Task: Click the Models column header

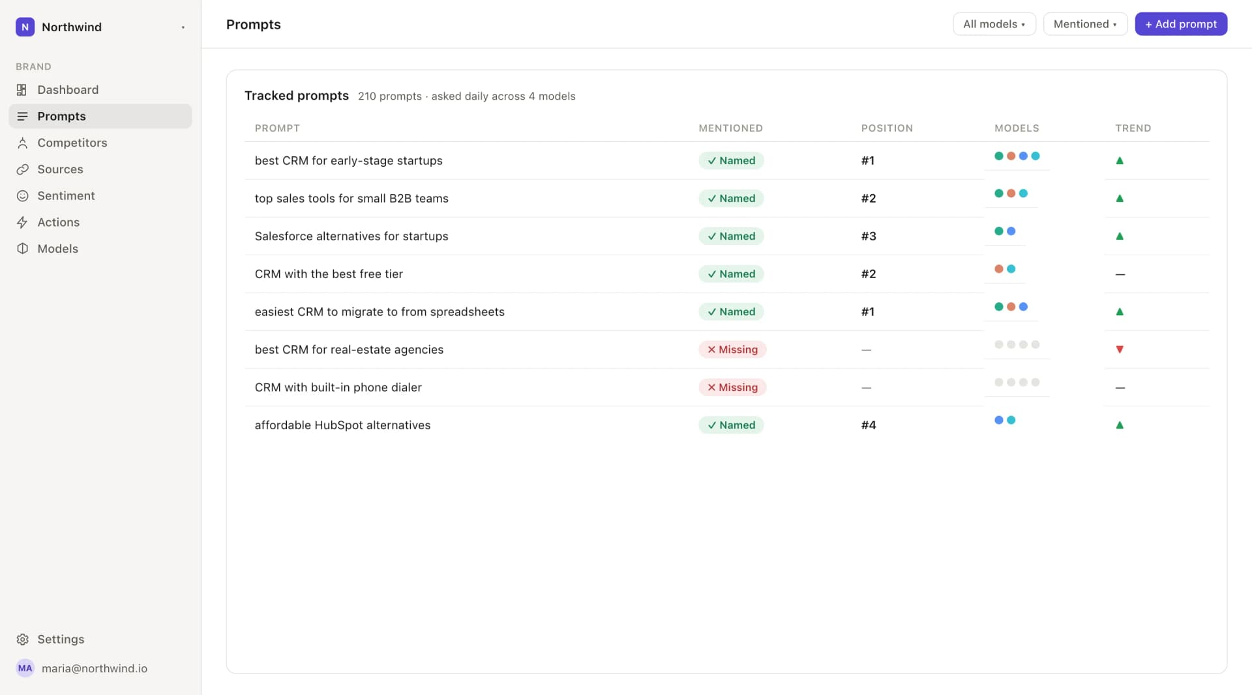Action: [x=1017, y=128]
